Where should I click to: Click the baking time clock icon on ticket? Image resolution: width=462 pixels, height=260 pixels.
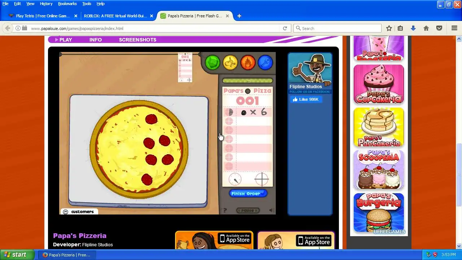pos(235,179)
